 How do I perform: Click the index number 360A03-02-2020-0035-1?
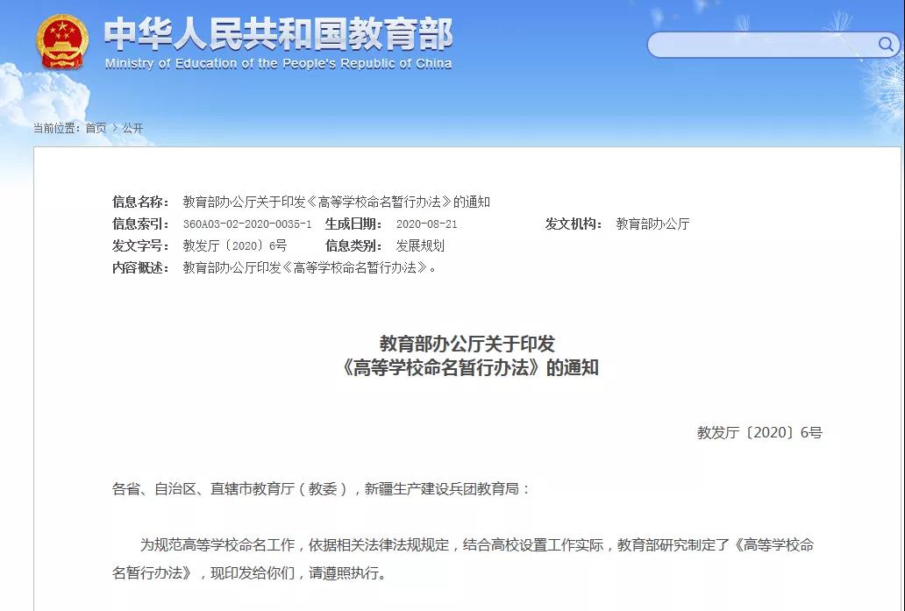point(246,224)
